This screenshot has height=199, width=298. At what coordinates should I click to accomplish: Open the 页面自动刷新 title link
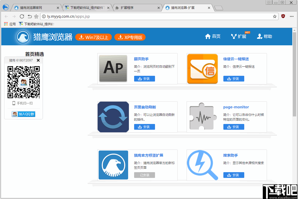145,107
